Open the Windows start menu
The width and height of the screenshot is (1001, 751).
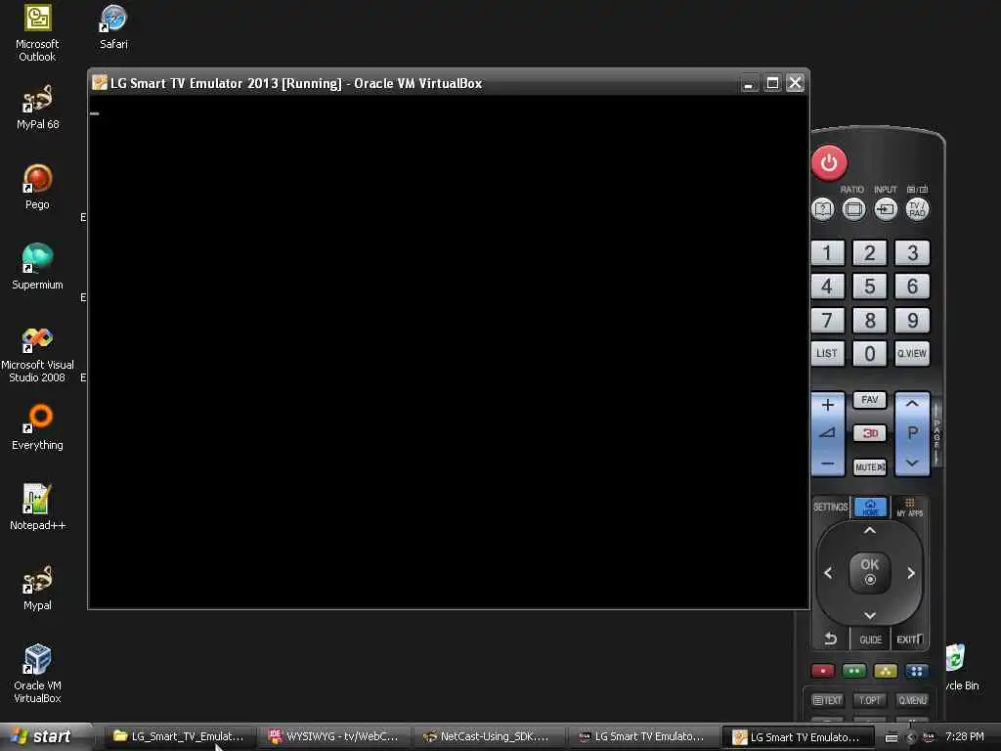[x=42, y=737]
